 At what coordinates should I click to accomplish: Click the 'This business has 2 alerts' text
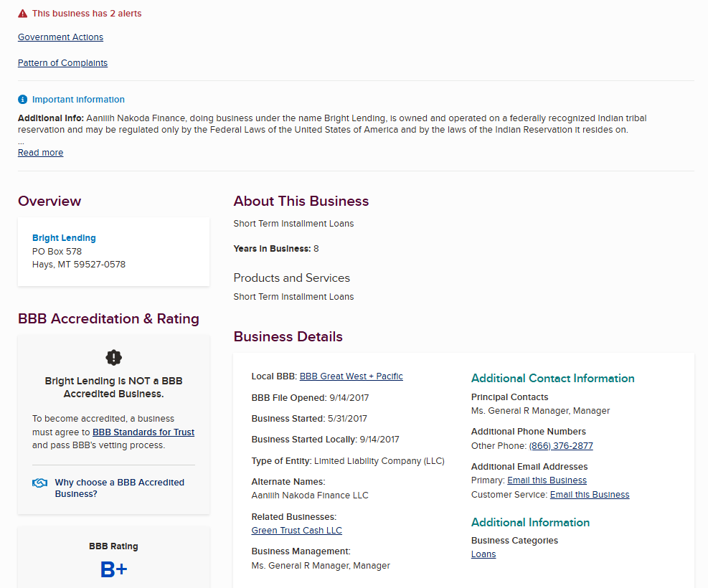pyautogui.click(x=87, y=14)
